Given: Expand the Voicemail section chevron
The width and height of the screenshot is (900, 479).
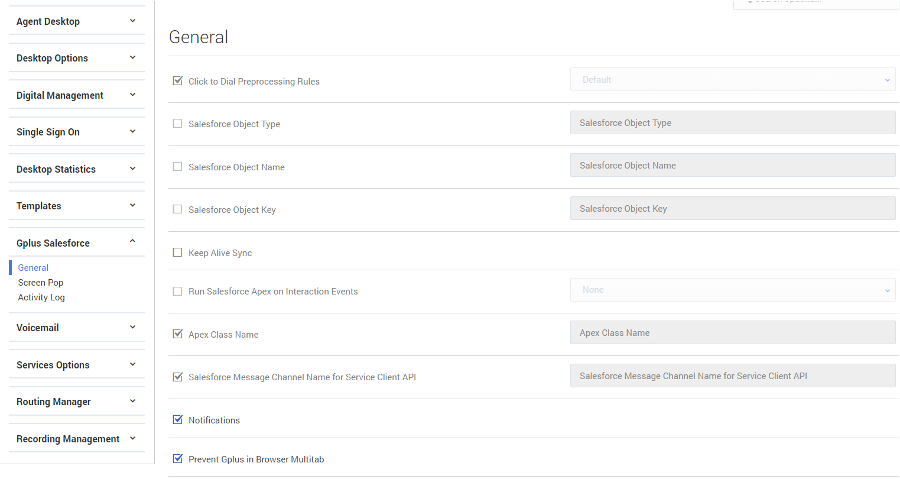Looking at the screenshot, I should (132, 328).
